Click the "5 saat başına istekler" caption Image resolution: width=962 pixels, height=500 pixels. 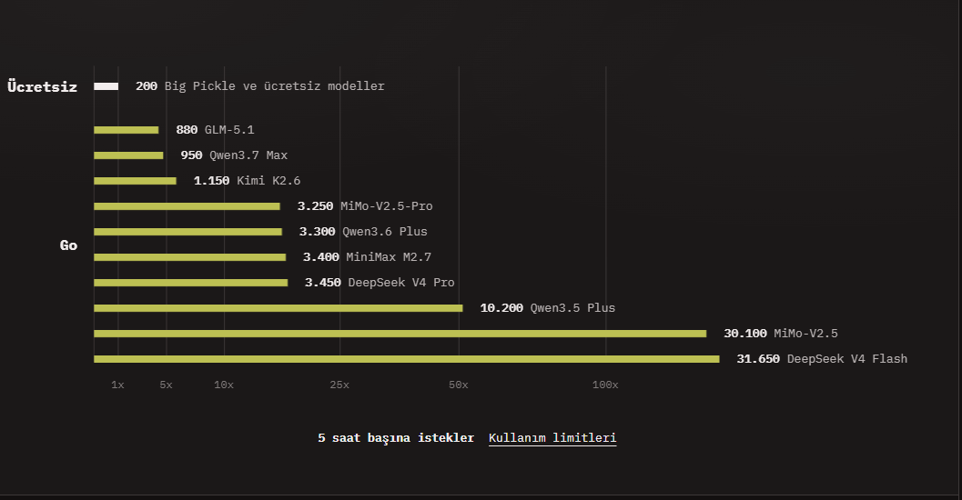click(x=396, y=437)
